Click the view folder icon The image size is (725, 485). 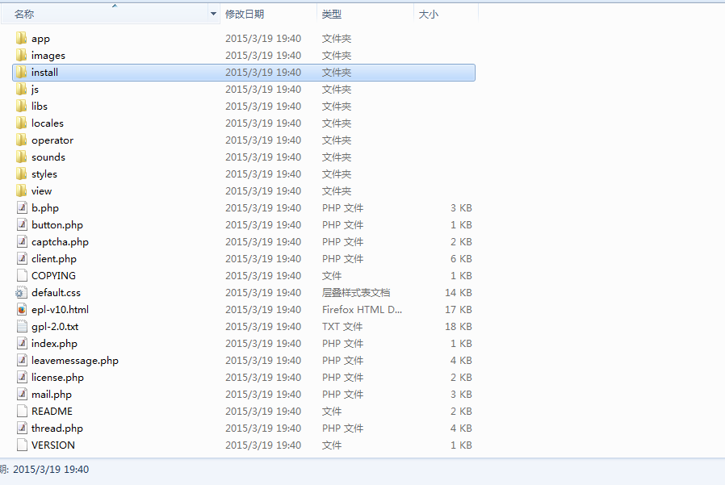[x=21, y=191]
